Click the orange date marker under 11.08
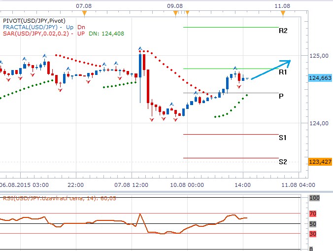Image resolution: width=333 pixels, height=251 pixels. tap(281, 12)
